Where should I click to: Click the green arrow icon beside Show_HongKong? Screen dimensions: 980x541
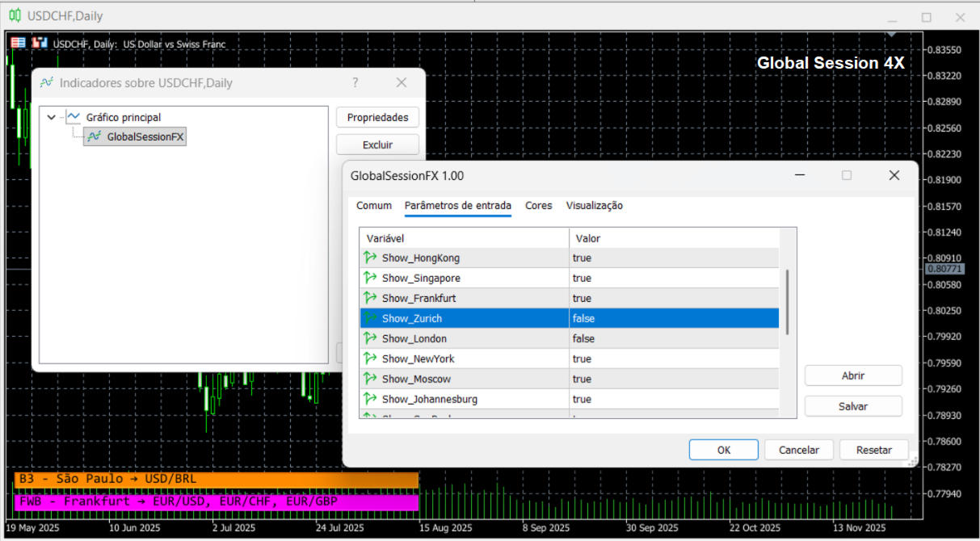coord(367,258)
